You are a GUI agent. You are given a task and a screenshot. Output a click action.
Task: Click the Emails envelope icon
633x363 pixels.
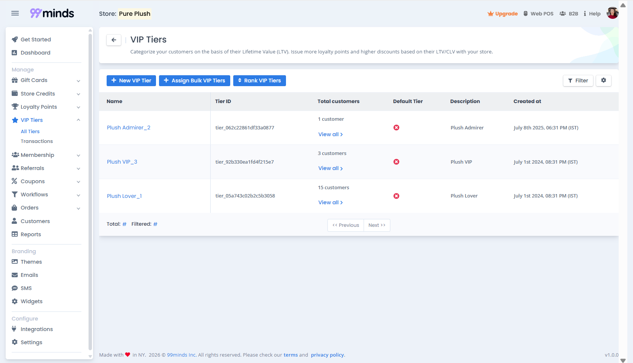point(15,275)
